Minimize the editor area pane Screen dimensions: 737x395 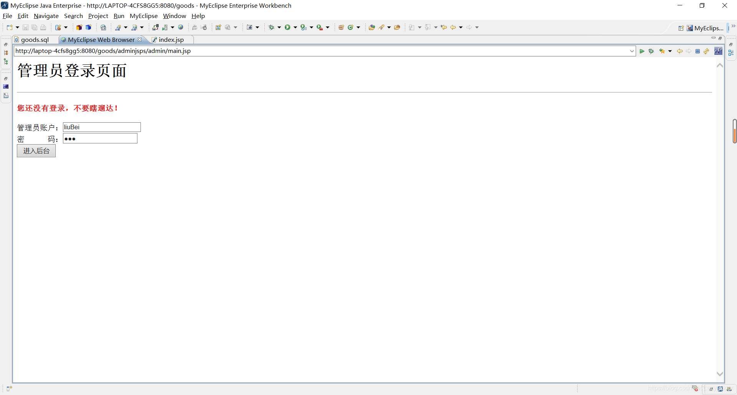(713, 38)
